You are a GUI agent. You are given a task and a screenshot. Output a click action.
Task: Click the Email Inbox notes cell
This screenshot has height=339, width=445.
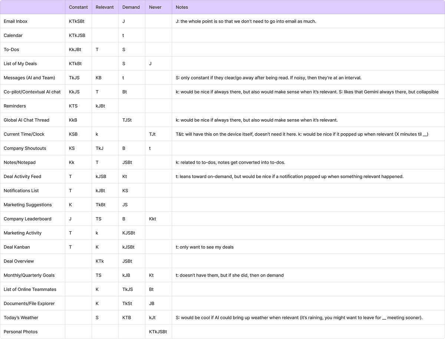[x=308, y=21]
